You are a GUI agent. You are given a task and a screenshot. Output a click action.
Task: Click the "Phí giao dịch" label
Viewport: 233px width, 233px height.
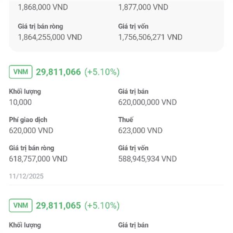point(28,120)
